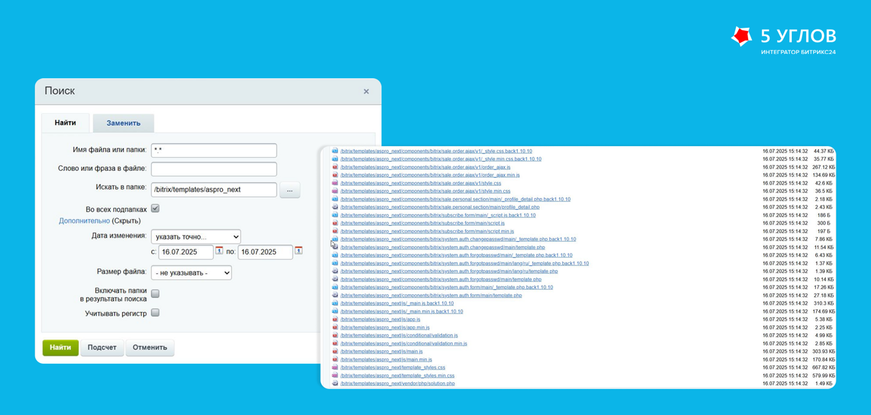Open the forgotpasswd/main/template.php link
The image size is (871, 415).
pos(441,279)
